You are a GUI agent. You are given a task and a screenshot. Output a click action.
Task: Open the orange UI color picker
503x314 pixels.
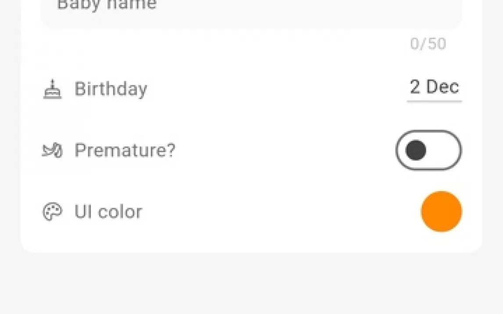pos(441,211)
